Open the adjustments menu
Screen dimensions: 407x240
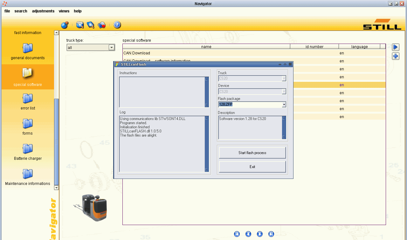43,11
